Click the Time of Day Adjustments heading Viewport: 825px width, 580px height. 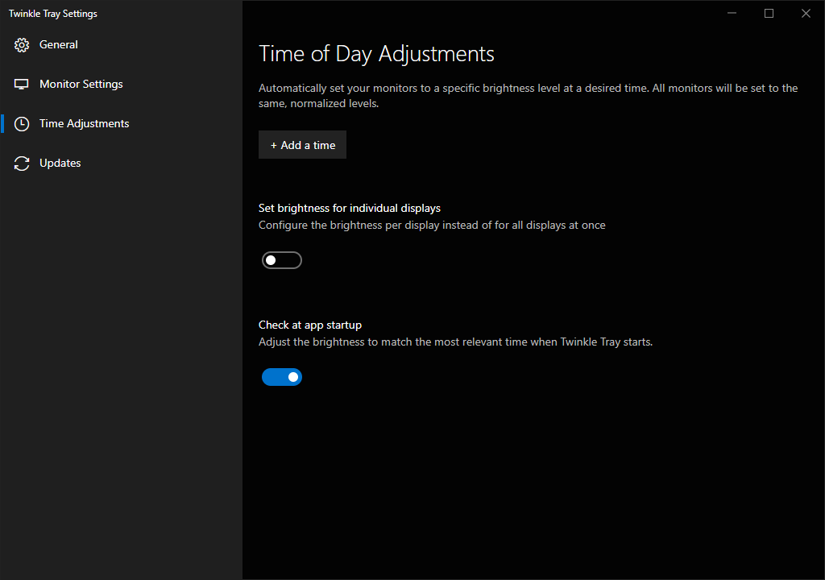pyautogui.click(x=376, y=54)
